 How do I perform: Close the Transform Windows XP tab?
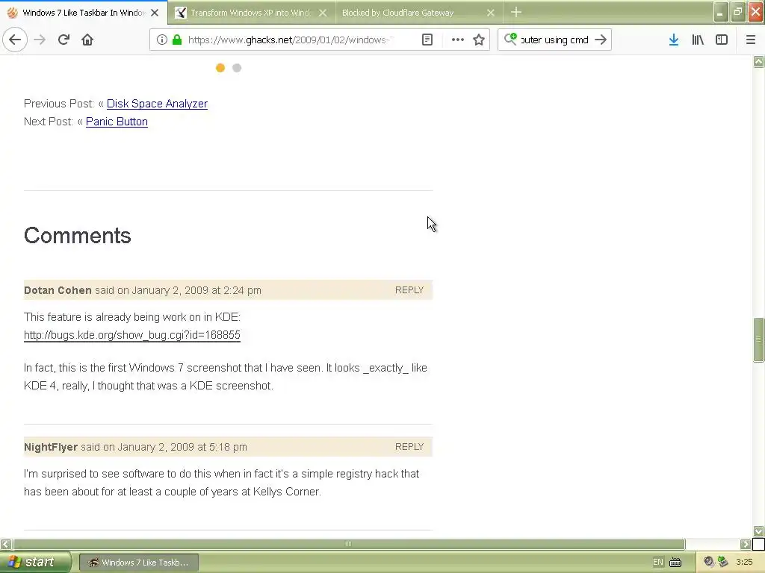coord(323,13)
